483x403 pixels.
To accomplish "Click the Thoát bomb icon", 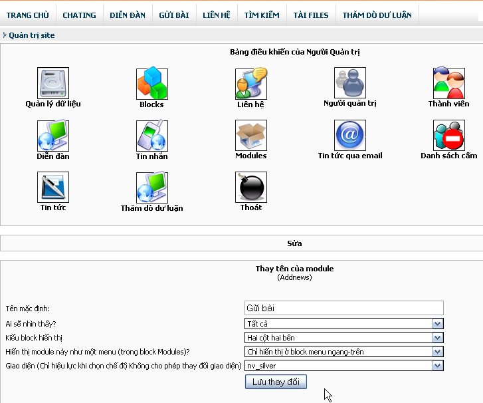I will (251, 187).
